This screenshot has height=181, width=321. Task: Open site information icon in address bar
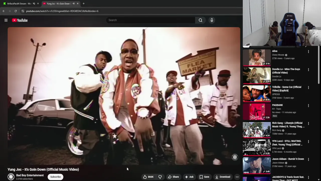click(x=23, y=11)
